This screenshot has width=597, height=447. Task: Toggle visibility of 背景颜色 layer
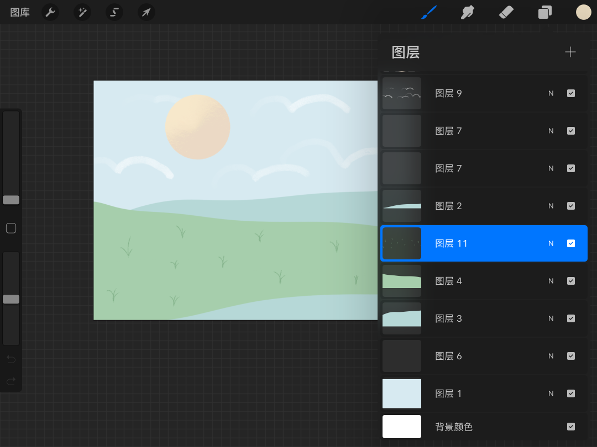pos(571,427)
